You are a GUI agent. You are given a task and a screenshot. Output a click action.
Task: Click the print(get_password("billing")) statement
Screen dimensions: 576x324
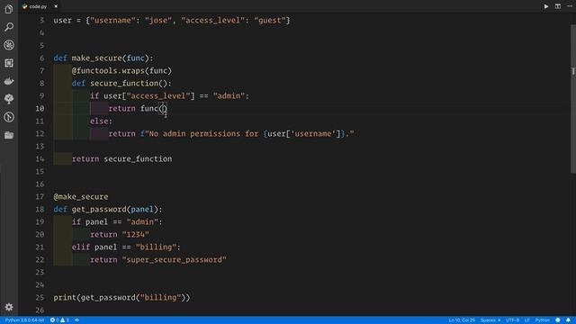point(121,297)
